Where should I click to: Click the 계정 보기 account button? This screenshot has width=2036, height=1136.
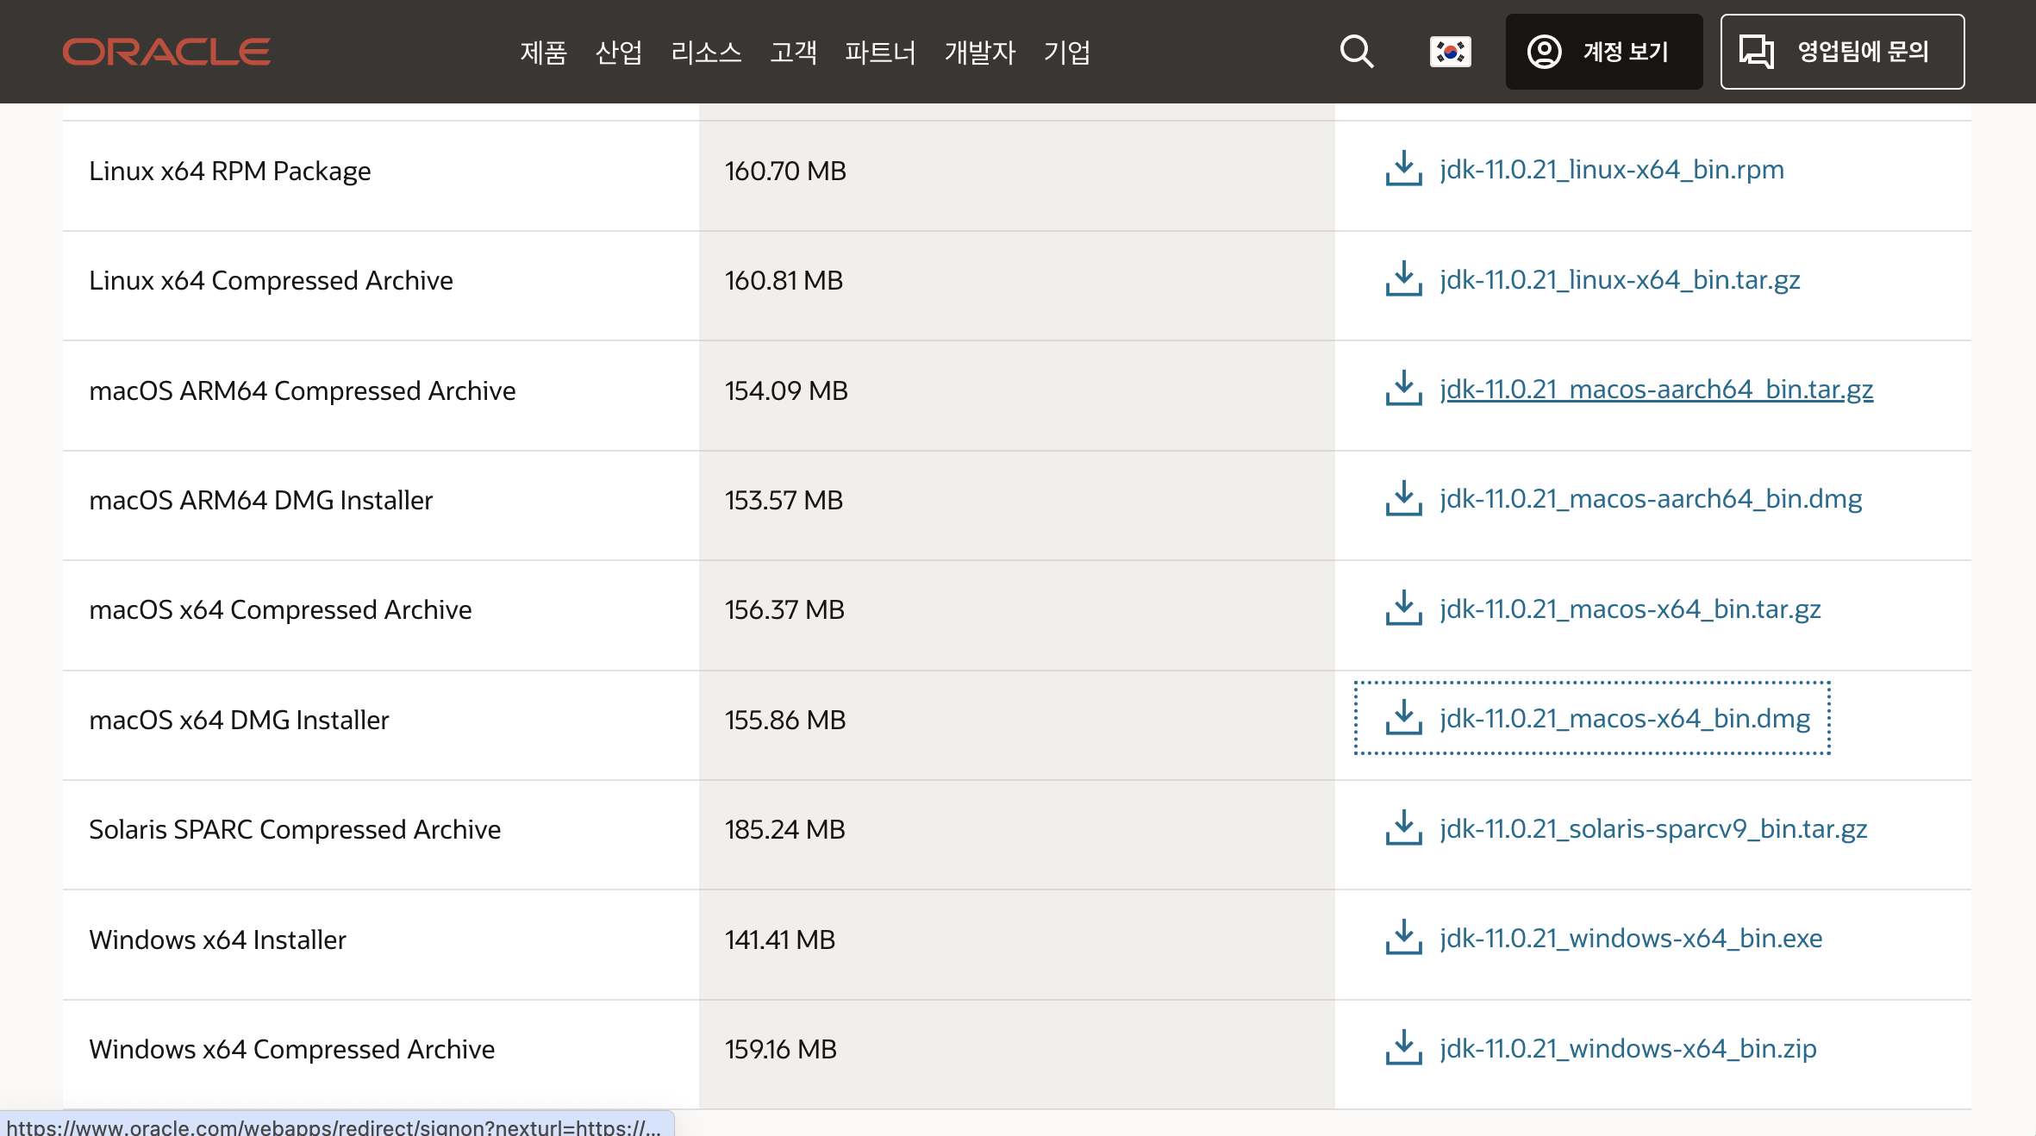1603,52
